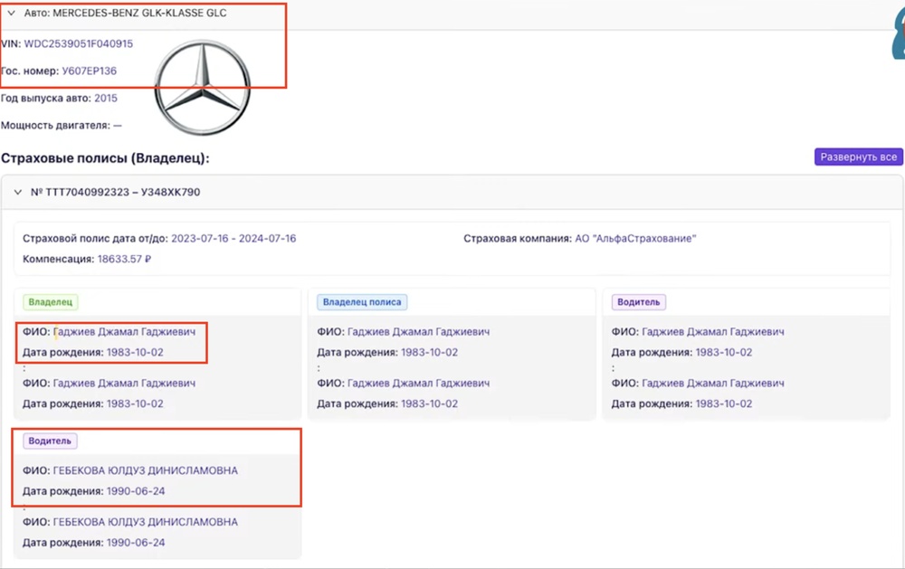The image size is (905, 569).
Task: Click the Компенсация amount 18633.57 ₽
Action: coord(124,259)
